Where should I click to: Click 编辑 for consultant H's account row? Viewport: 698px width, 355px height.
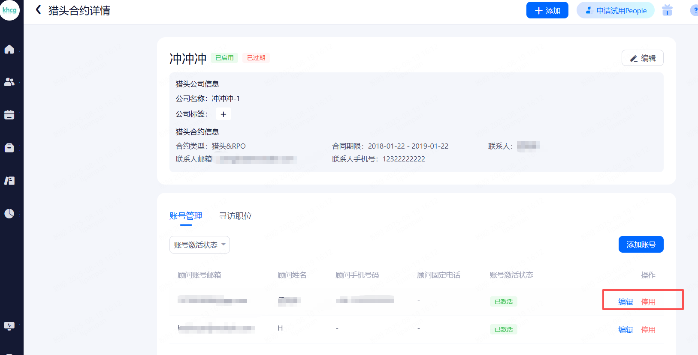(625, 330)
